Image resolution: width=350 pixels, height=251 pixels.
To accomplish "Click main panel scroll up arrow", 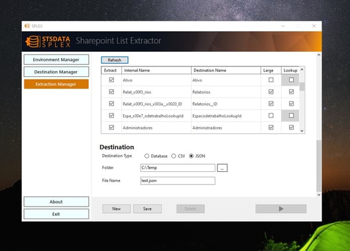I will 319,55.
